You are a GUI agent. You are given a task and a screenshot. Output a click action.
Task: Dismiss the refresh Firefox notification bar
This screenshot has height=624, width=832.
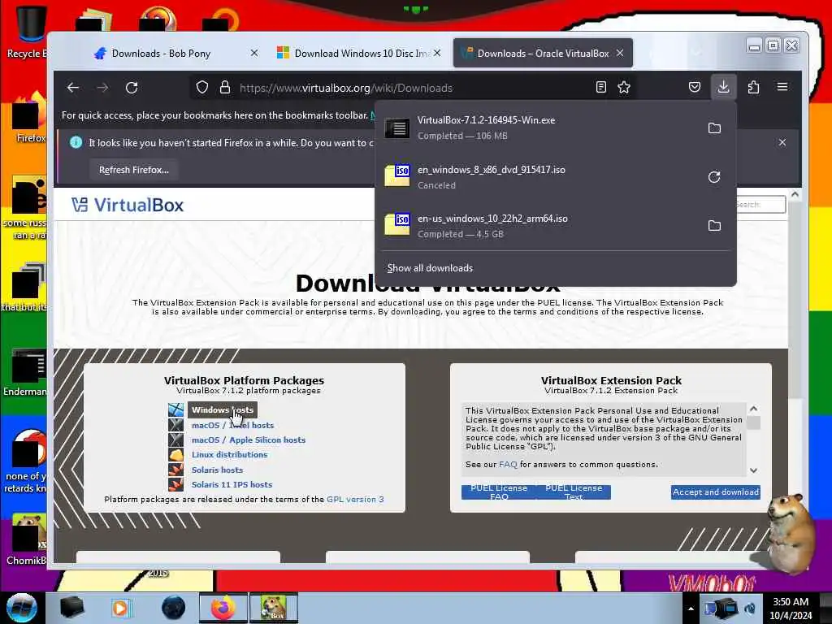pyautogui.click(x=782, y=142)
